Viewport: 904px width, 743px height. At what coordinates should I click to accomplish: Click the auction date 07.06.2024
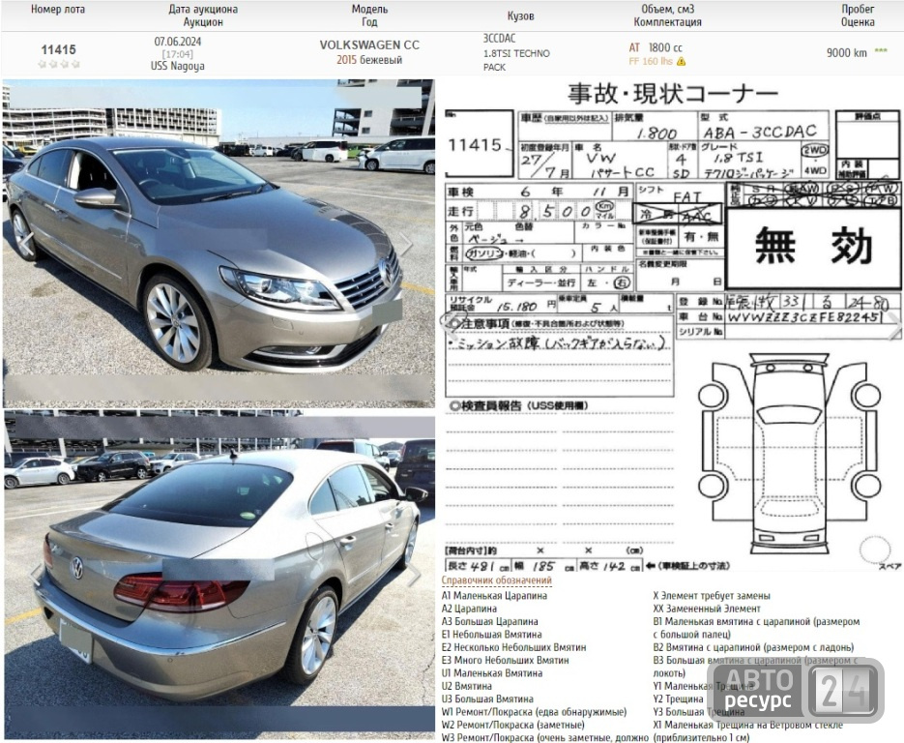point(178,42)
